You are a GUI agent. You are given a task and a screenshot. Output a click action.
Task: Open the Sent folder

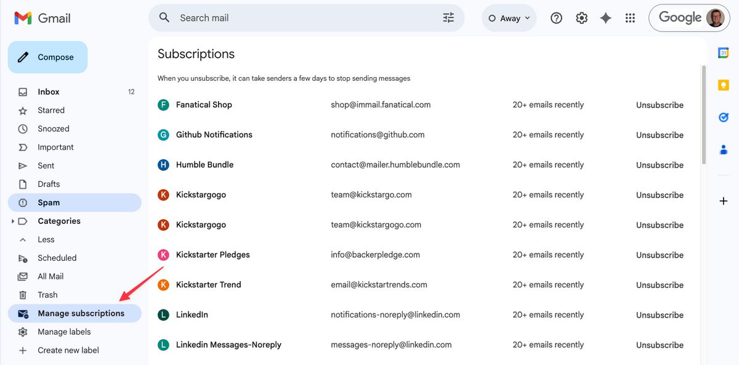[x=46, y=165]
